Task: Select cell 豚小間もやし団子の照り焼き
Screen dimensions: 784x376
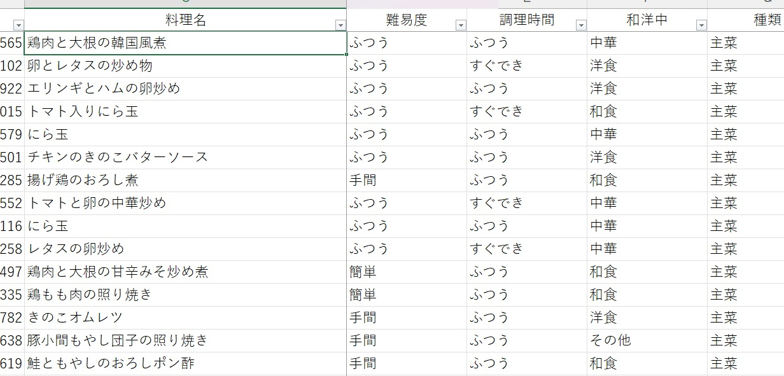Action: coord(185,341)
